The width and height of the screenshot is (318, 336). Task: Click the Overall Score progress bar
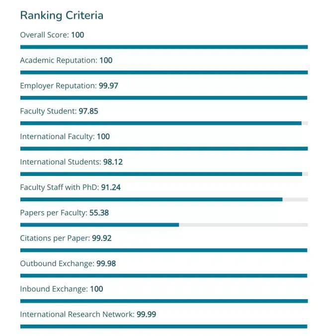pos(164,47)
